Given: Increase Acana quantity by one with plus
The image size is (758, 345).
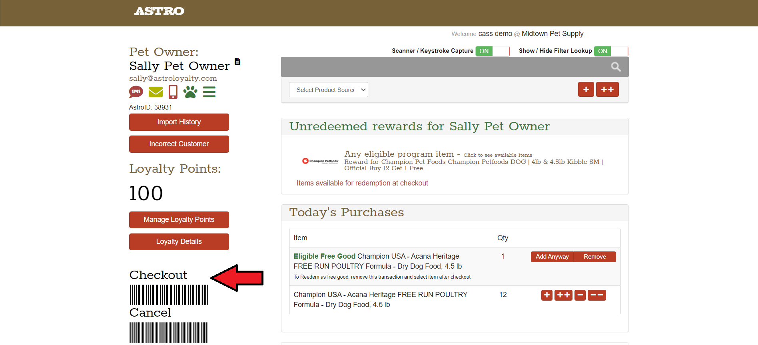Looking at the screenshot, I should coord(547,295).
